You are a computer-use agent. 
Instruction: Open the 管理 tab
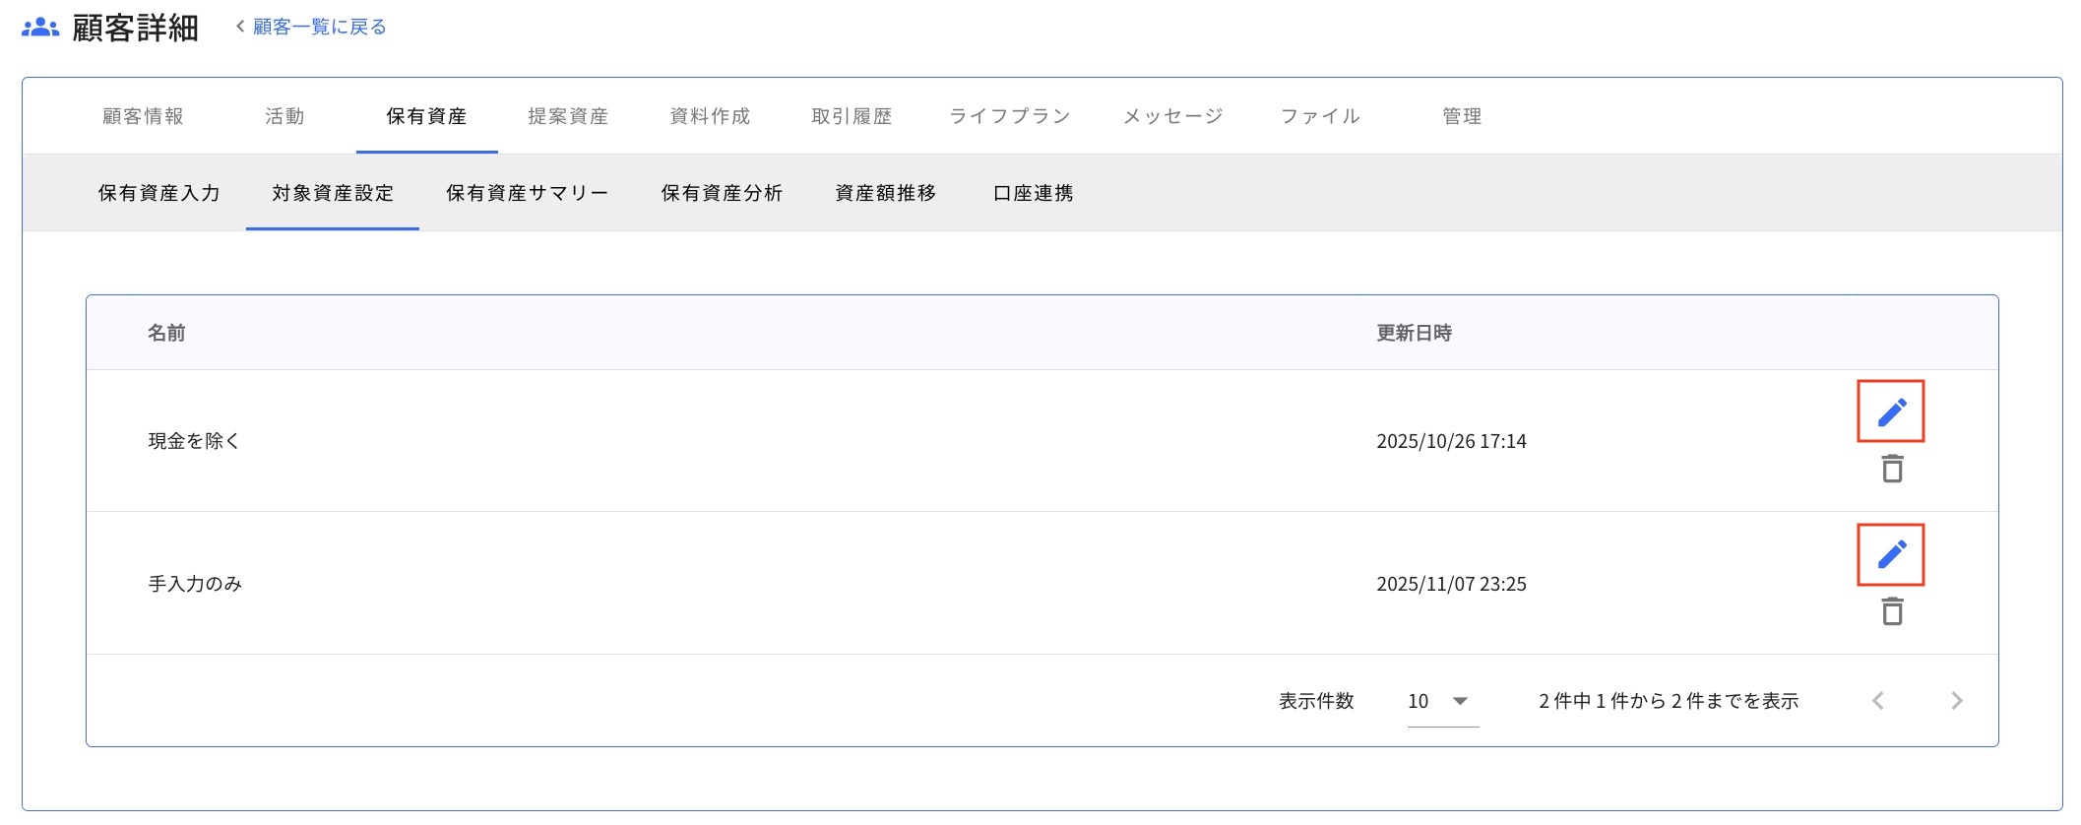1463,116
